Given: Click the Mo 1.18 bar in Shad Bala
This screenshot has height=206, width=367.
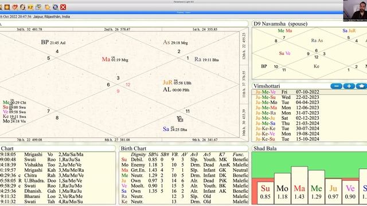Looking at the screenshot, I should point(282,189).
